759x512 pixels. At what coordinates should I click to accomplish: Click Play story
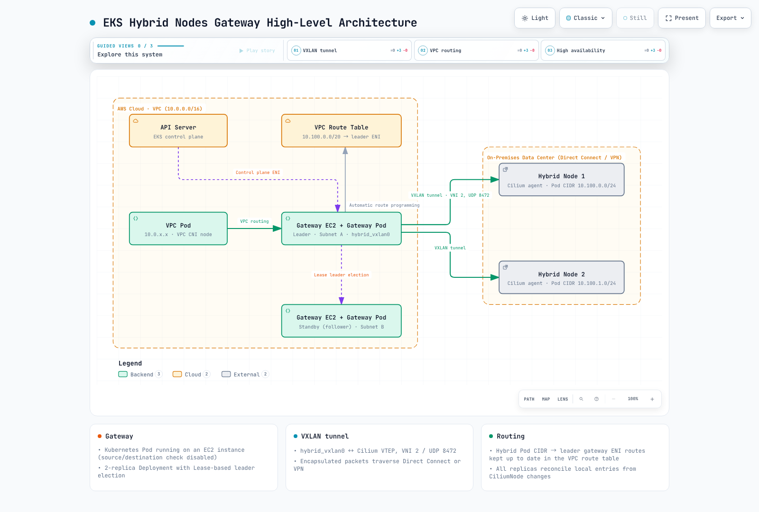pyautogui.click(x=257, y=51)
